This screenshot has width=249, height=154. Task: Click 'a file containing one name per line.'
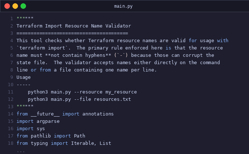105,70
